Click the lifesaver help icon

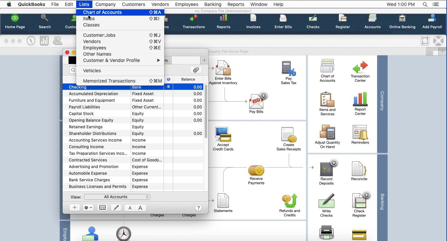[x=438, y=41]
